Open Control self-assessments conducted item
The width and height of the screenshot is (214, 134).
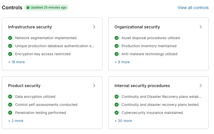point(46,105)
